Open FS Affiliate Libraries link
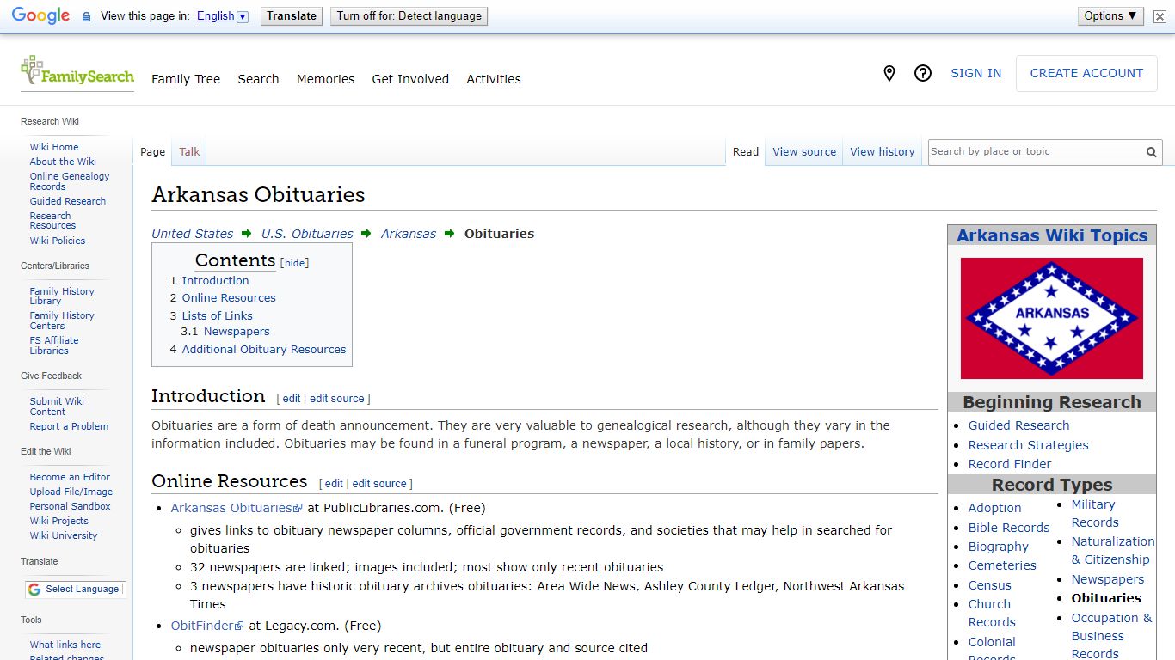This screenshot has height=660, width=1175. [x=54, y=345]
